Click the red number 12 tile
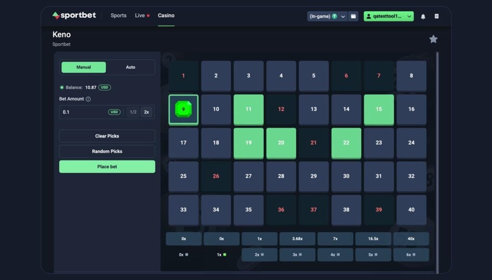The width and height of the screenshot is (492, 280). point(281,110)
